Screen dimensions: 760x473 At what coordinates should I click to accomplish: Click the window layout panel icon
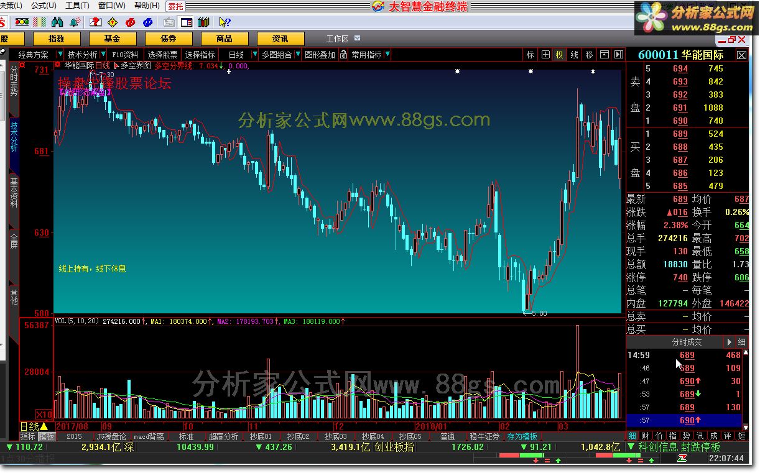point(186,22)
